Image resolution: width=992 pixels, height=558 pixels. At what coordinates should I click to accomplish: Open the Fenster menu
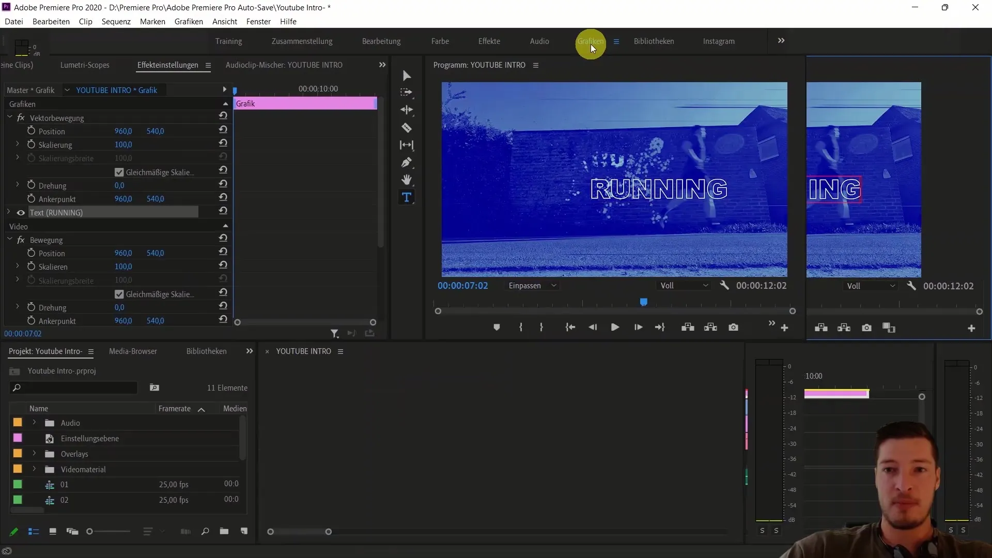coord(258,22)
